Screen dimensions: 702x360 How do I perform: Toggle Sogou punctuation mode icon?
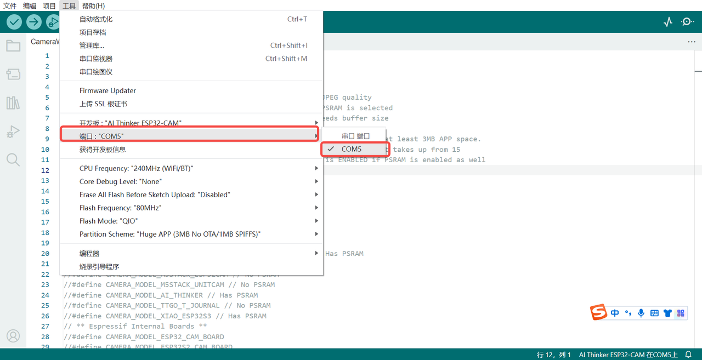tap(629, 313)
